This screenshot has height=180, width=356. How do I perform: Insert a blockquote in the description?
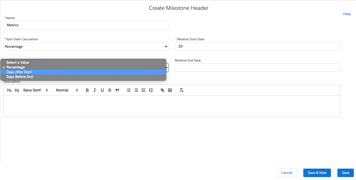[117, 90]
